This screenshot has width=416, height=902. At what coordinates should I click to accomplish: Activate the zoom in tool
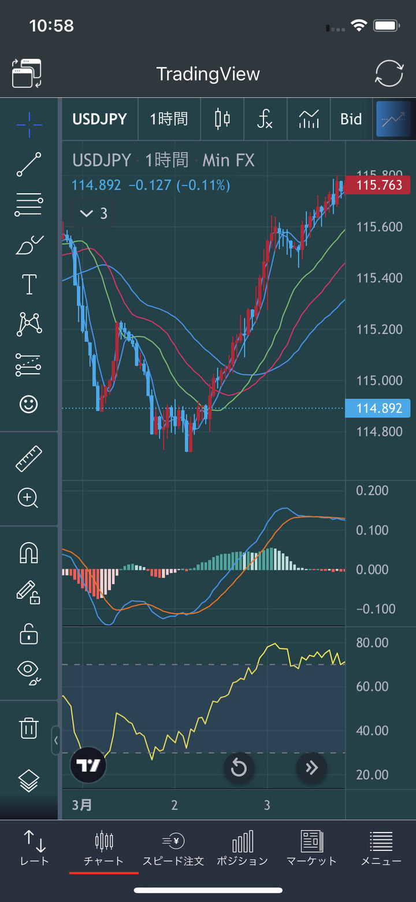click(28, 498)
